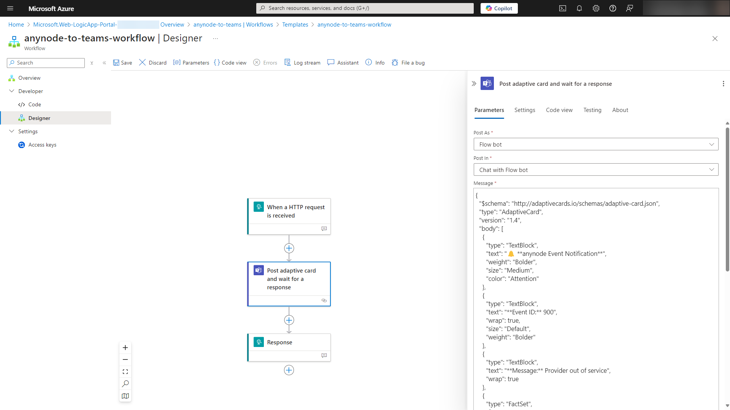This screenshot has height=410, width=730.
Task: Open workflow Parameters from the toolbar
Action: (x=191, y=63)
